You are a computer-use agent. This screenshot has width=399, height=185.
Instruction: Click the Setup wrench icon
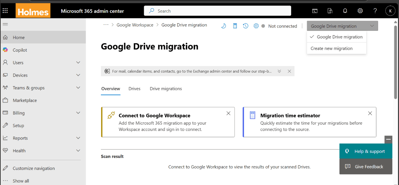pos(5,125)
